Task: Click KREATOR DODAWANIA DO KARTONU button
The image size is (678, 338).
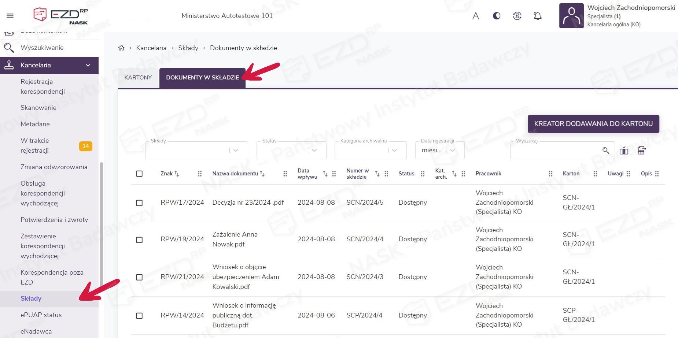Action: (593, 124)
